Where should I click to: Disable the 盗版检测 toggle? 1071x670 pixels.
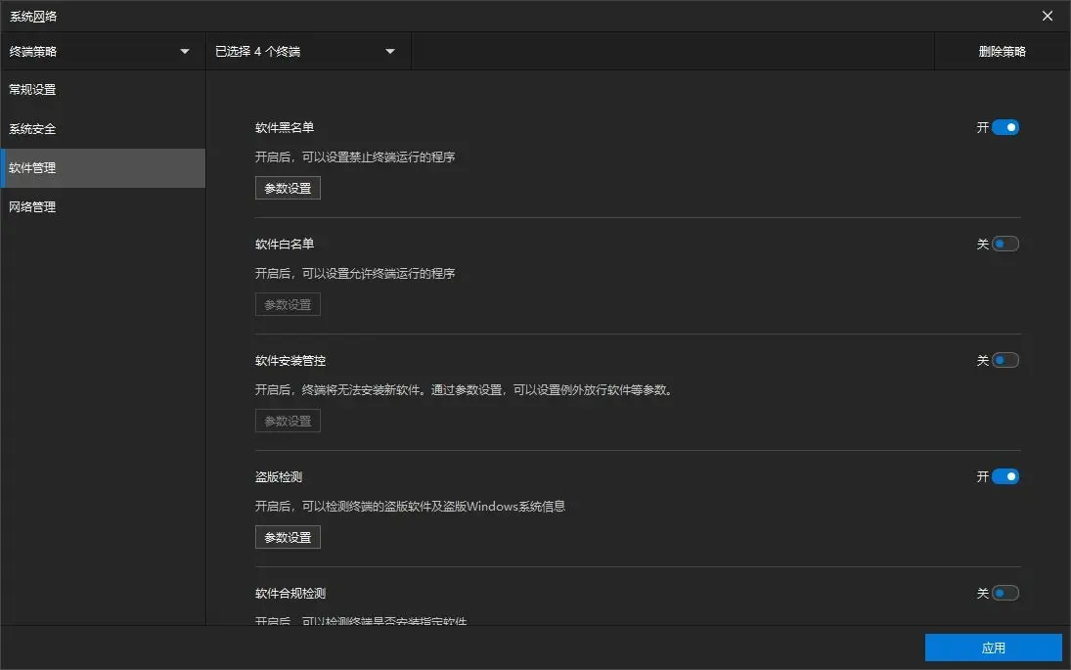(x=1005, y=476)
